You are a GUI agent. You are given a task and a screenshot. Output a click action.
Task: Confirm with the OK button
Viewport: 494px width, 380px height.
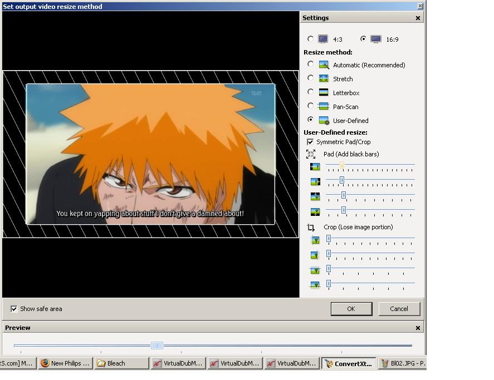(x=351, y=309)
